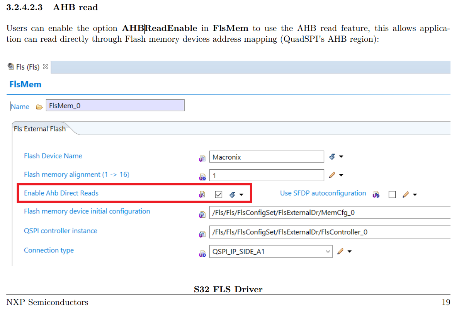The height and width of the screenshot is (310, 459).
Task: Click the Use SFDP autoconfiguration label link
Action: 323,193
